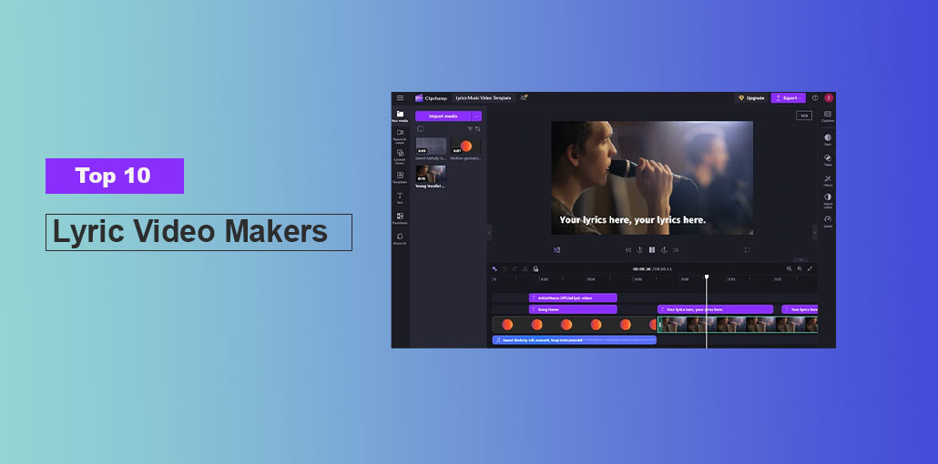Toggle fullscreen preview

click(747, 250)
